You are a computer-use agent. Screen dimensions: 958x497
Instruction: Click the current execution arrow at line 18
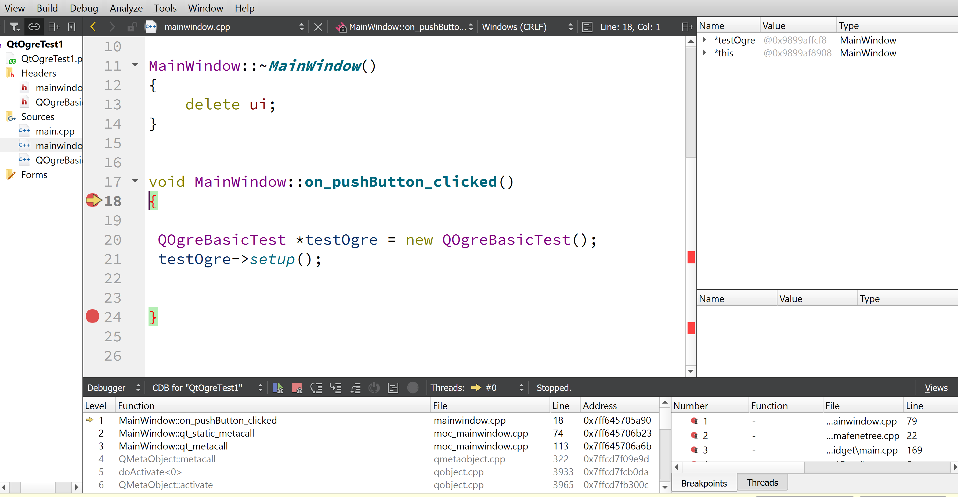tap(93, 200)
